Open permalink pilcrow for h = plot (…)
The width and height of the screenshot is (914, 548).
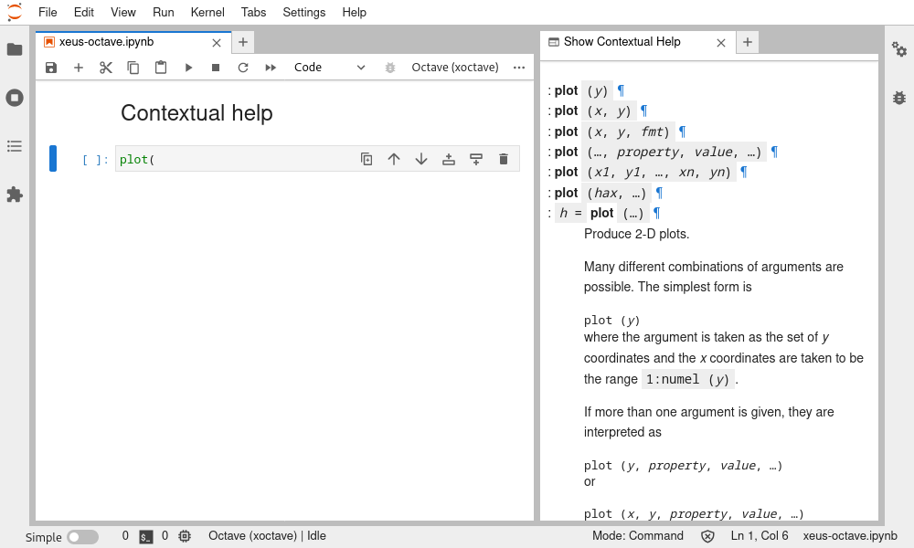[x=656, y=214]
